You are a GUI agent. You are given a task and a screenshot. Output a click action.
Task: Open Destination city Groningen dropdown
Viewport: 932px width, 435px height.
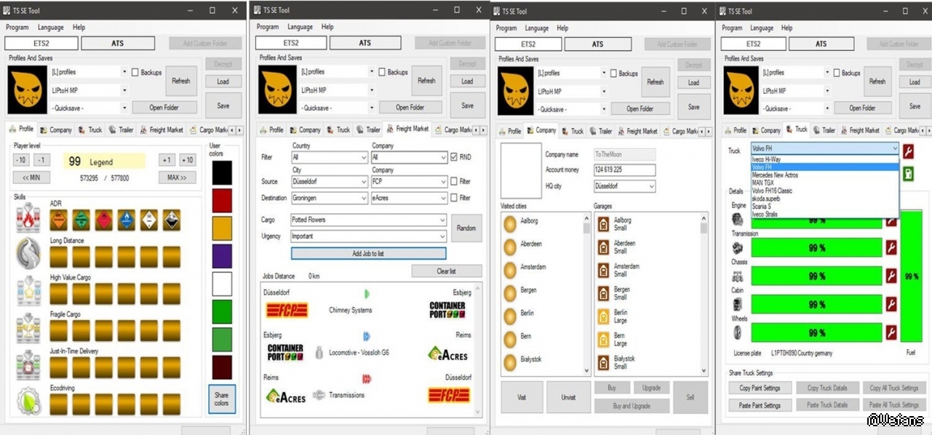click(329, 198)
